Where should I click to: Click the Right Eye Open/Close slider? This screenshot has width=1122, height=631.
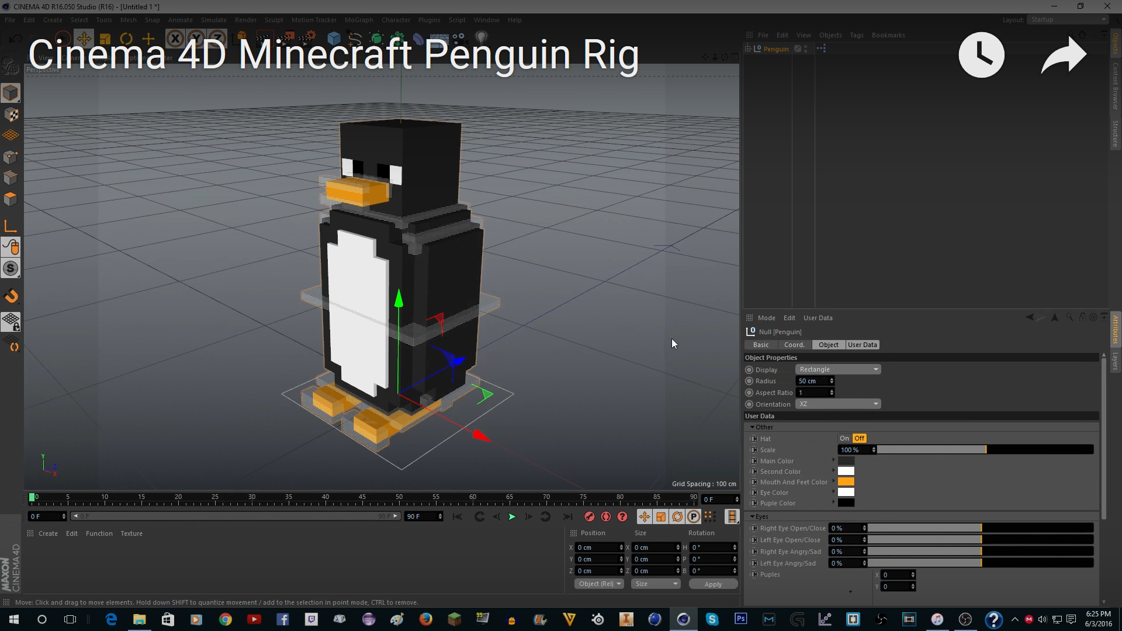tap(981, 528)
